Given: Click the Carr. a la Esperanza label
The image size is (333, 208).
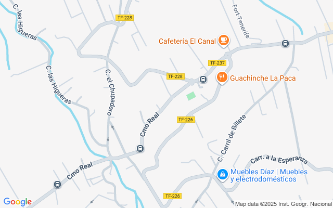Looking at the screenshot, I should tap(279, 161).
